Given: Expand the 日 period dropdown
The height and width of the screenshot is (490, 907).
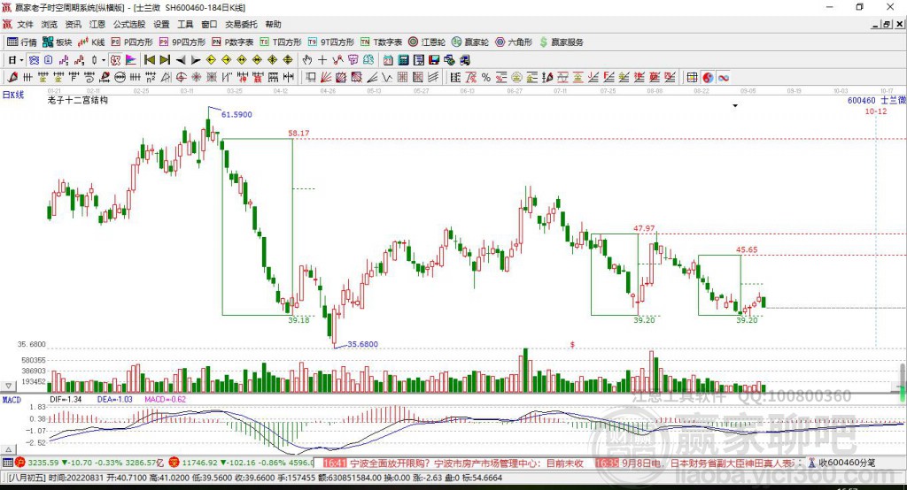Looking at the screenshot, I should (21, 60).
